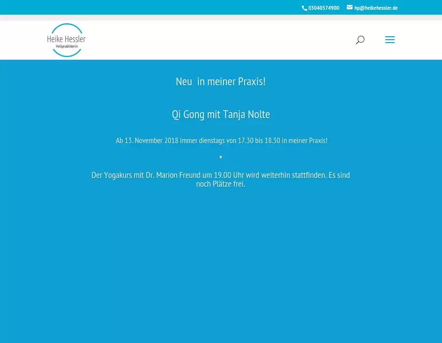Viewport: 442px width, 343px height.
Task: Click the envelope email icon
Action: pos(350,7)
